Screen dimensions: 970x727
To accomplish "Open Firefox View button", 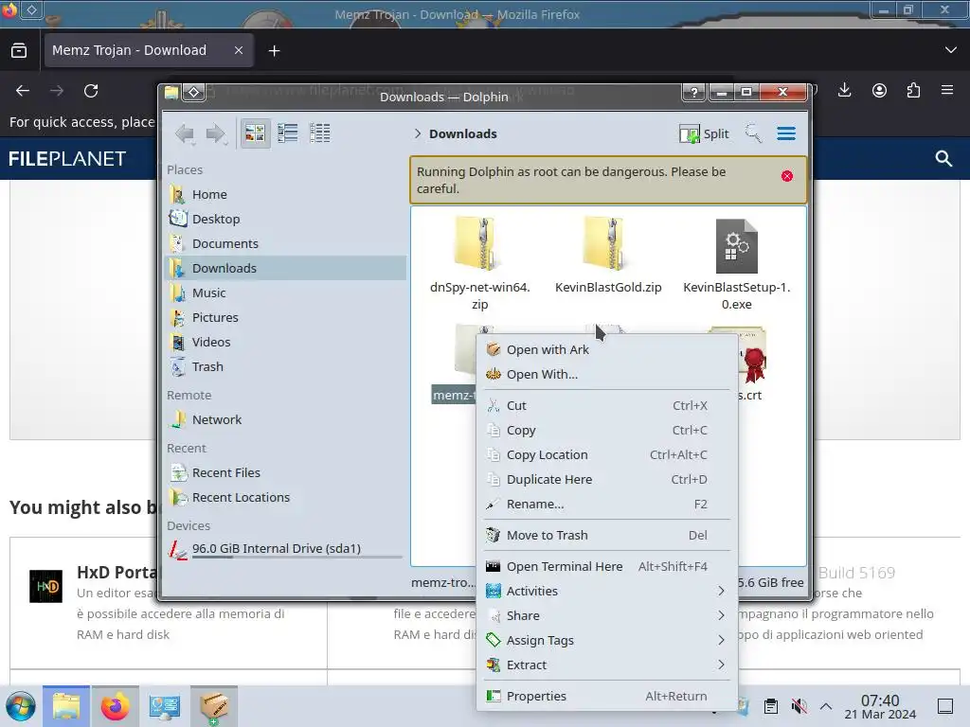I will tap(19, 51).
